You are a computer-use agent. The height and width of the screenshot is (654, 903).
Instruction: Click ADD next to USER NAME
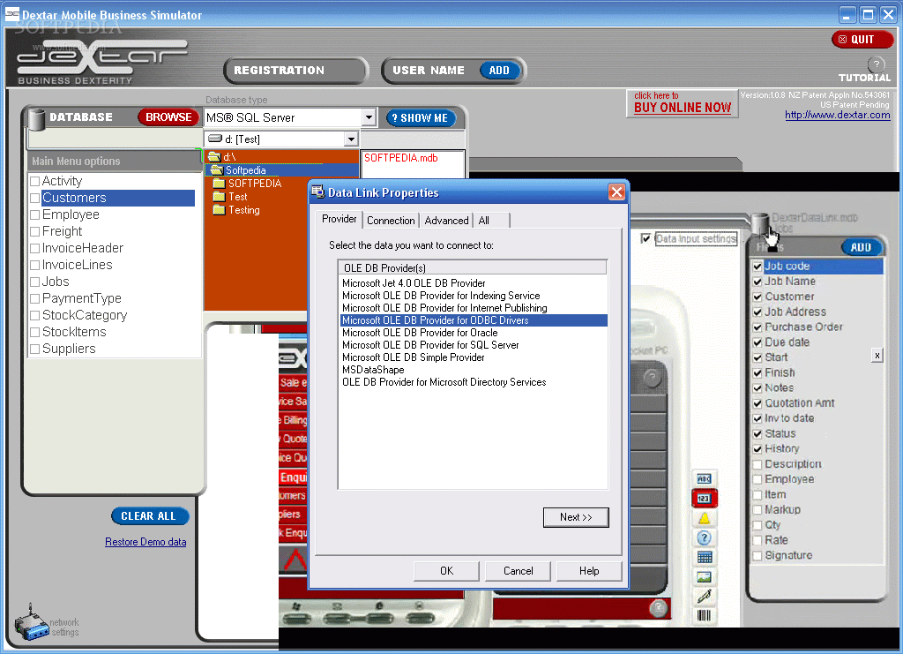pyautogui.click(x=499, y=71)
